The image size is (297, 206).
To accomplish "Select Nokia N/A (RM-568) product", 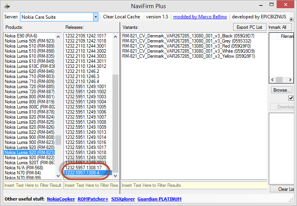I will click(24, 168).
